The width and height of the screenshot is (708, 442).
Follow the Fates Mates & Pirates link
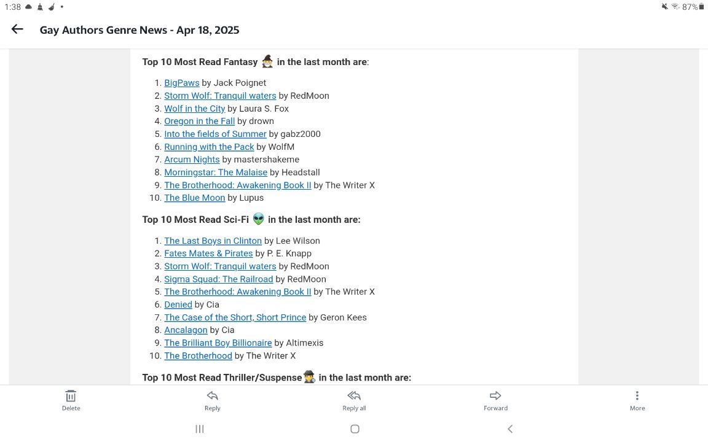point(208,254)
